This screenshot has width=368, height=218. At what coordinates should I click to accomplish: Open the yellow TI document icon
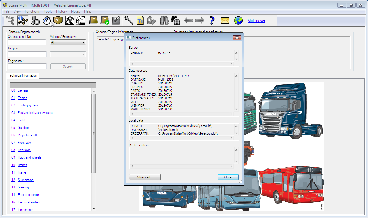pyautogui.click(x=140, y=20)
